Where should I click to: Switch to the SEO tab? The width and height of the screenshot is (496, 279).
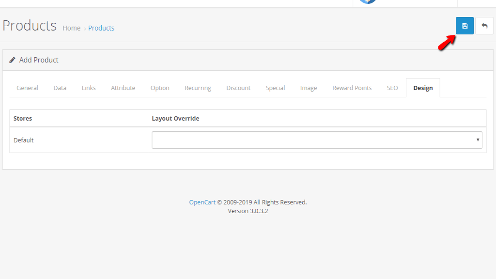coord(392,88)
